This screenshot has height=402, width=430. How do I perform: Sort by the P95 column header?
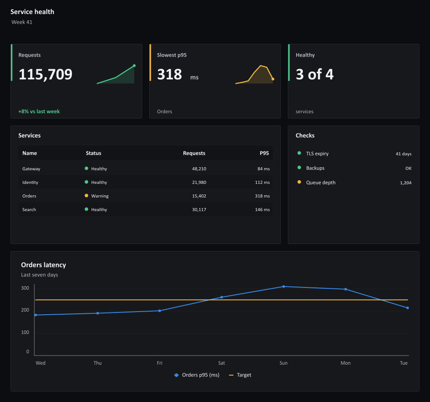point(264,153)
